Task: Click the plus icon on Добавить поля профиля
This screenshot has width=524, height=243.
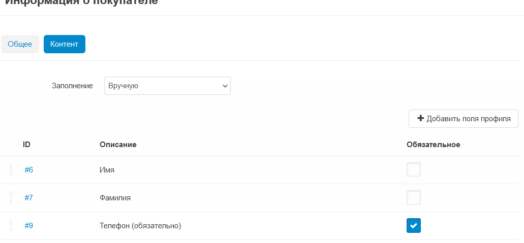Action: (421, 118)
